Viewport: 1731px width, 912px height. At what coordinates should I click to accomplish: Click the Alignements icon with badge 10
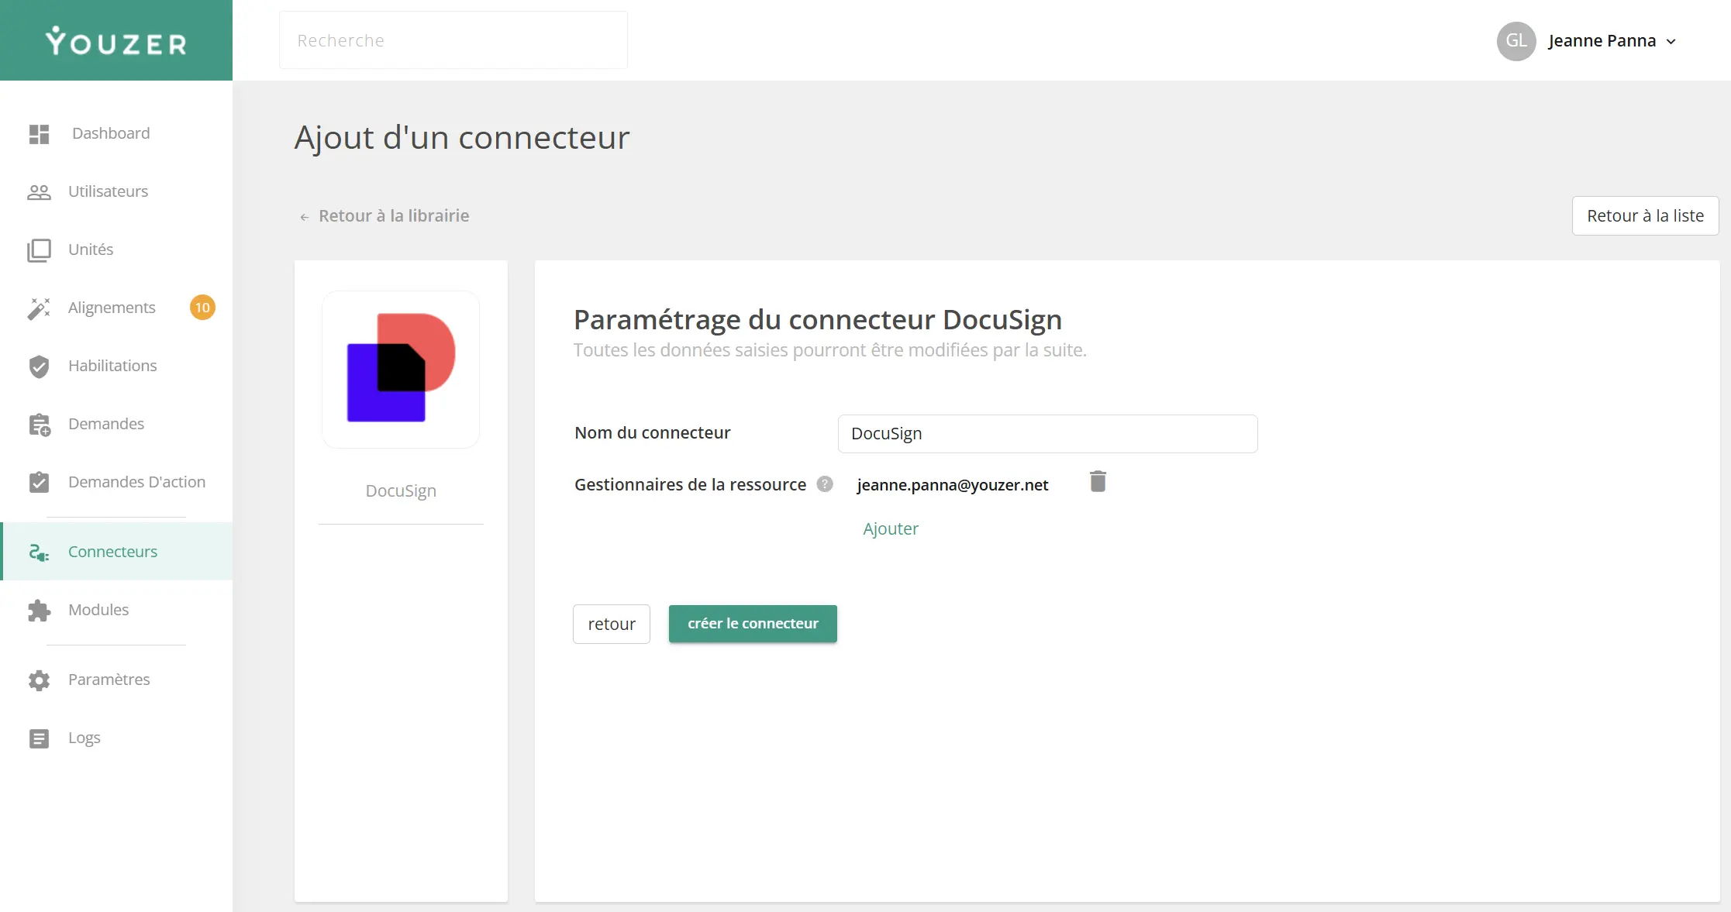[39, 308]
